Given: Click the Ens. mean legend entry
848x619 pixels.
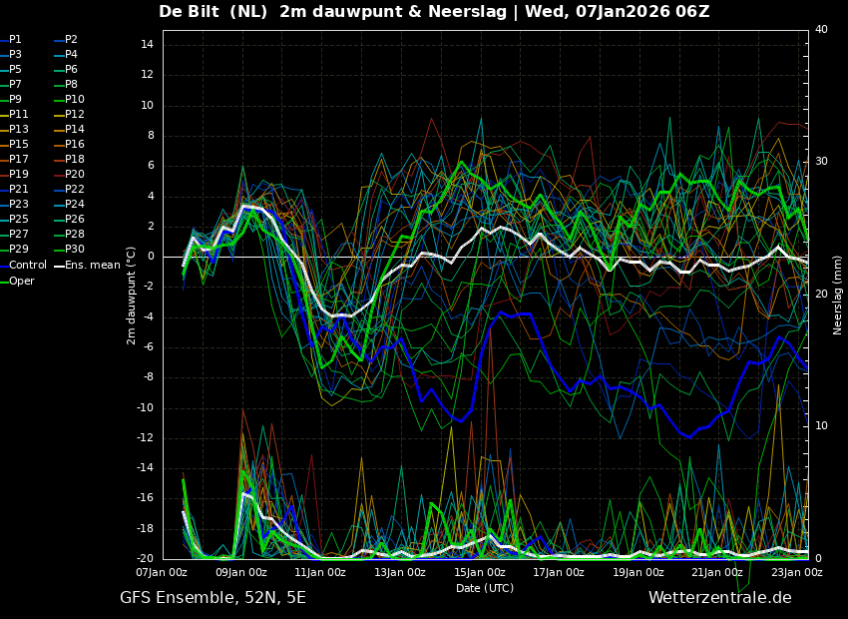Looking at the screenshot, I should tap(88, 266).
